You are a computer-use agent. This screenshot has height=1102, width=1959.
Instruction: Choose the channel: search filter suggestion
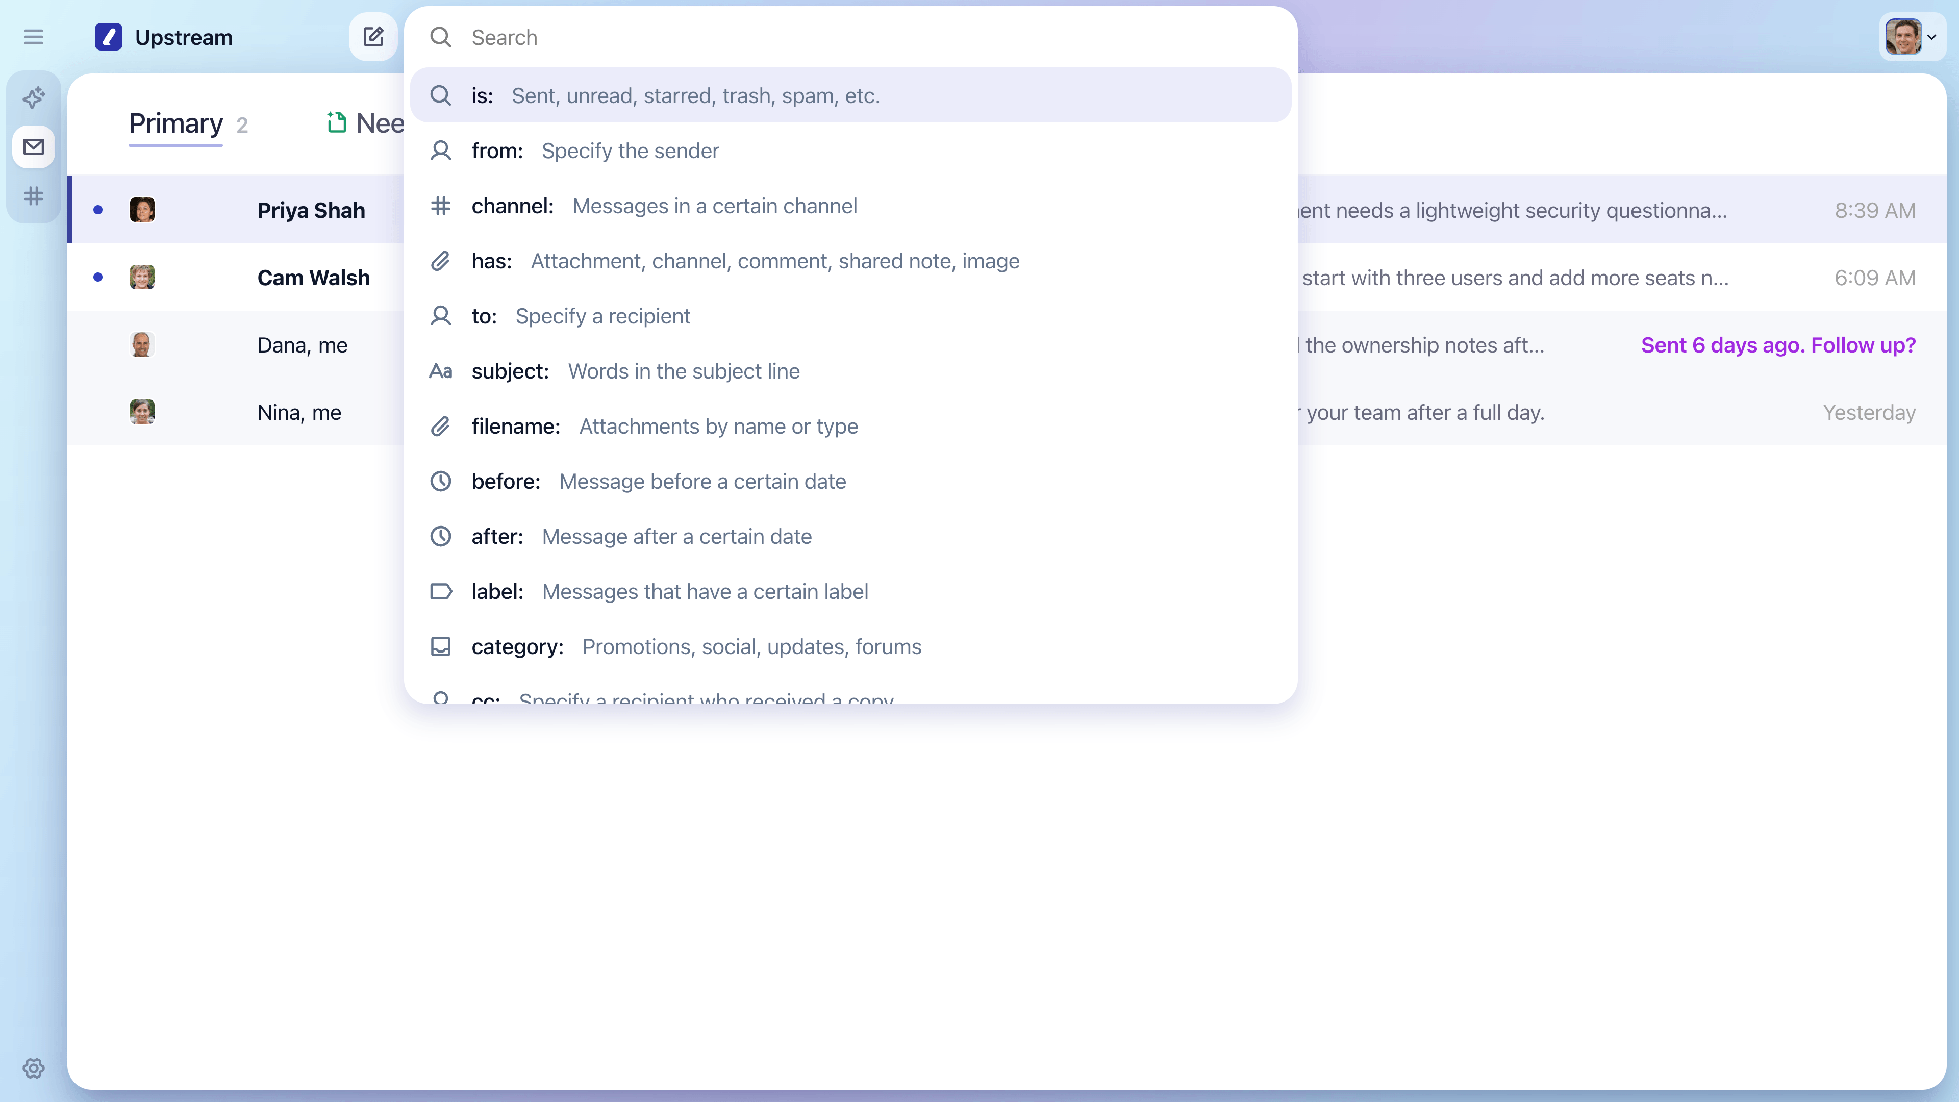850,205
